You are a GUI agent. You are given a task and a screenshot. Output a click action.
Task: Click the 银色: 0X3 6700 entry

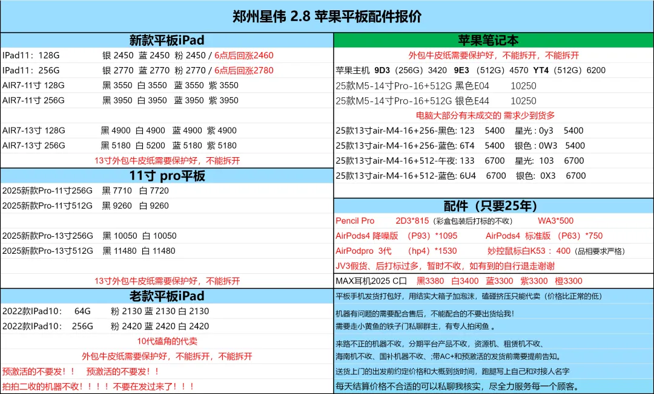pos(551,176)
